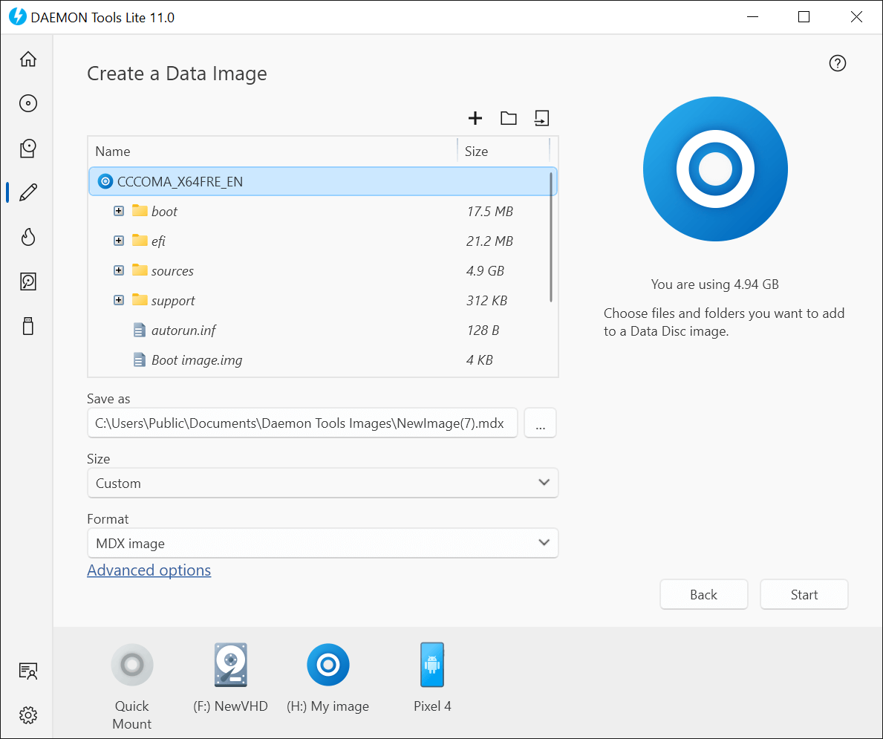
Task: Click the plus Add files icon
Action: (475, 118)
